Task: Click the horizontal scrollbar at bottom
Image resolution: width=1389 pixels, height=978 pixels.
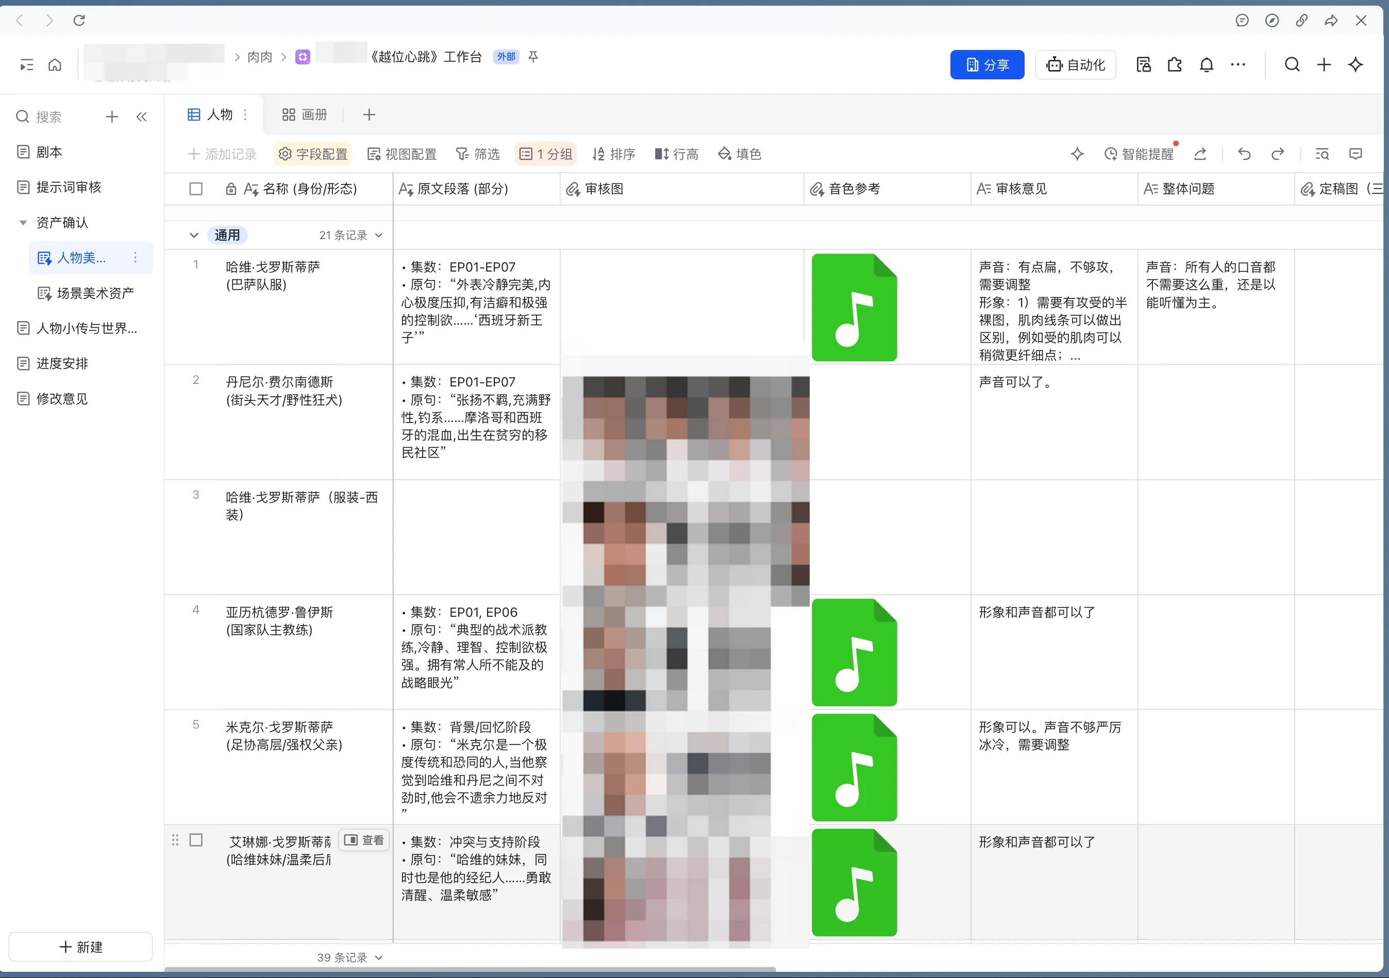Action: (470, 970)
